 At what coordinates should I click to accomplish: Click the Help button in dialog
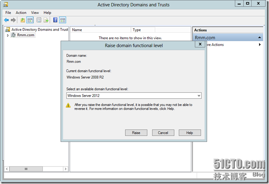190,133
